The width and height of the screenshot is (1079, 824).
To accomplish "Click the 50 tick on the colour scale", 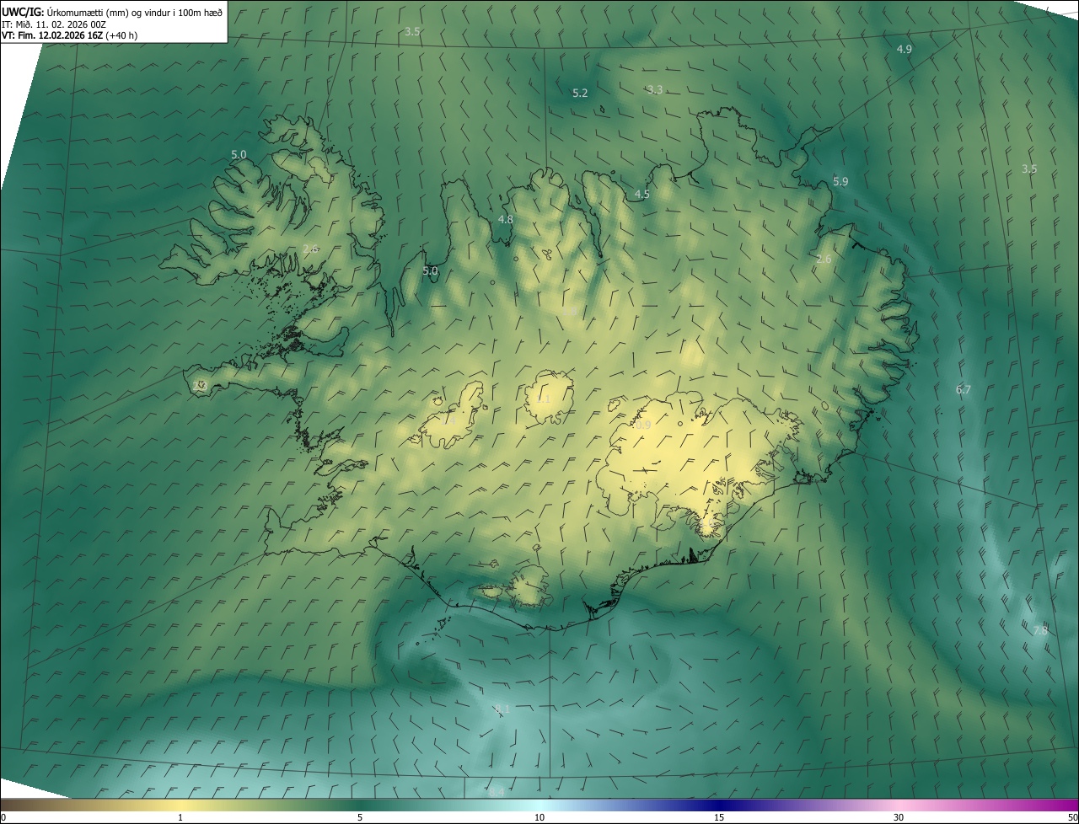I will point(1072,817).
